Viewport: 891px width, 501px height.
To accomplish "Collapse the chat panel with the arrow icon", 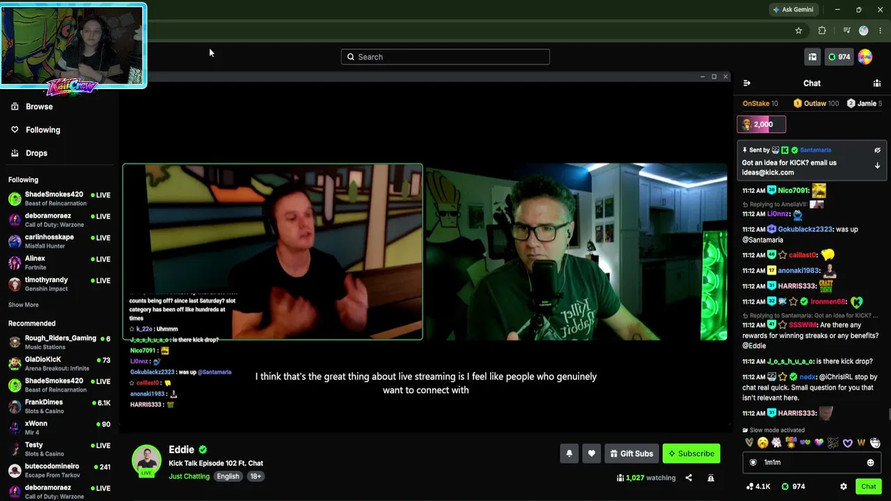I will [x=747, y=83].
